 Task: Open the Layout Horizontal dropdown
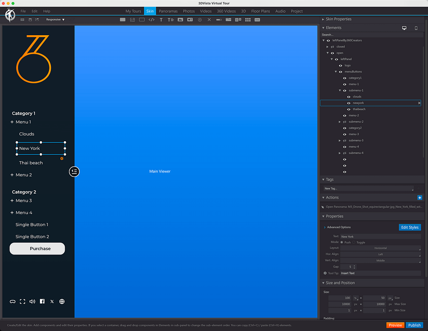click(x=380, y=248)
